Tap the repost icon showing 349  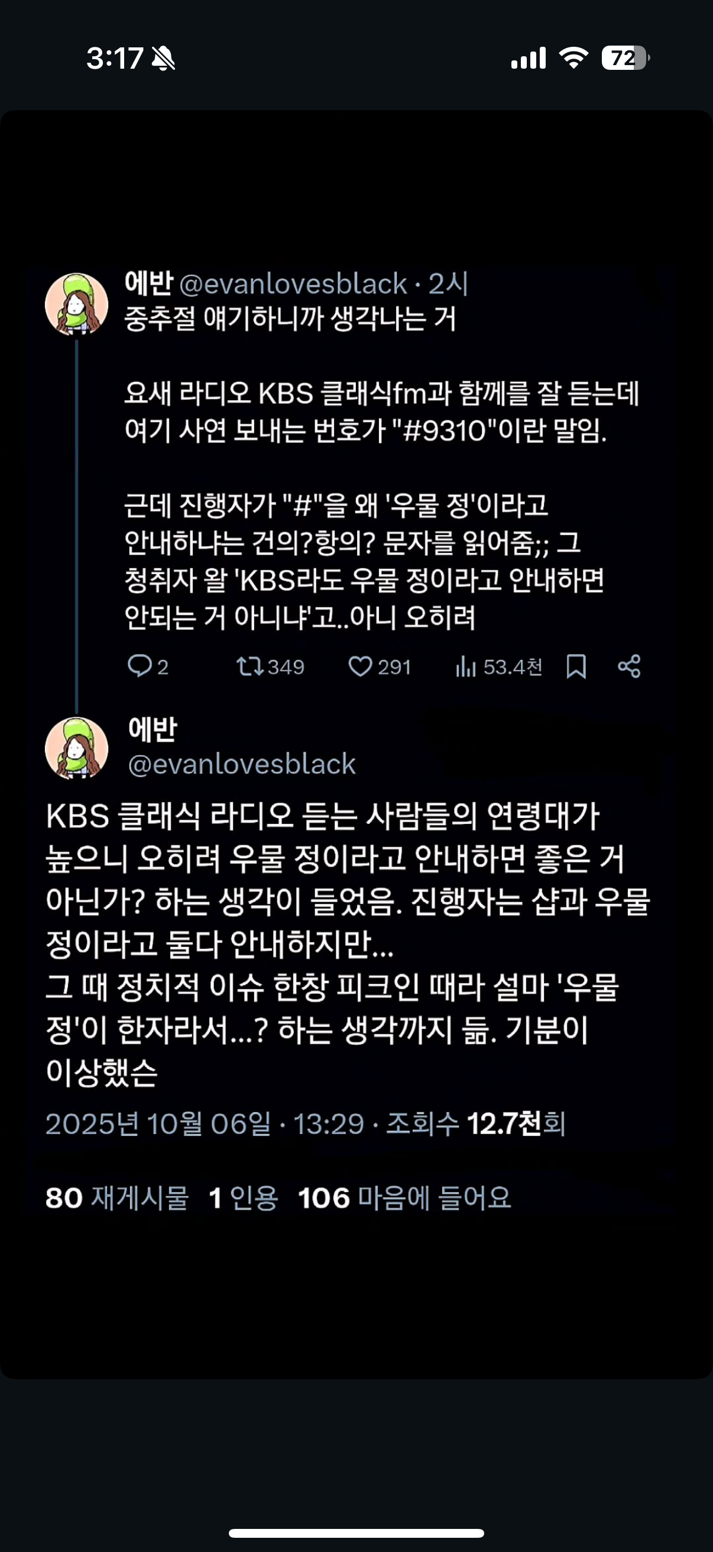(x=249, y=666)
